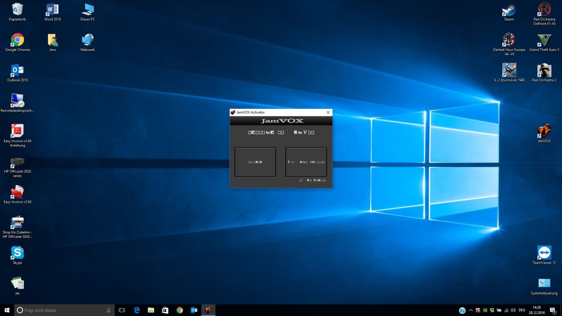562x316 pixels.
Task: Open the IL-2 Sturmovik 1946 shortcut
Action: point(509,73)
